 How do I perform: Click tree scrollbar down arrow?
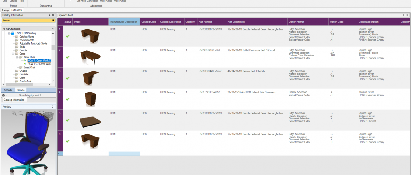53,81
